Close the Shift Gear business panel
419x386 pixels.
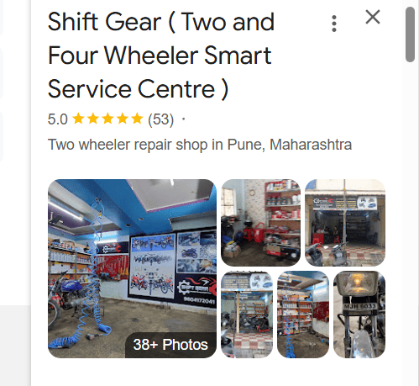[373, 17]
